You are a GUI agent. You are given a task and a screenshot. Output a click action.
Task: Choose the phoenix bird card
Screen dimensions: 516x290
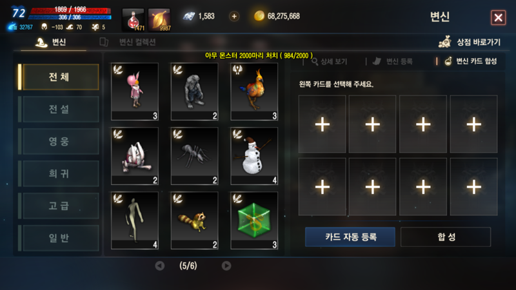(x=254, y=92)
